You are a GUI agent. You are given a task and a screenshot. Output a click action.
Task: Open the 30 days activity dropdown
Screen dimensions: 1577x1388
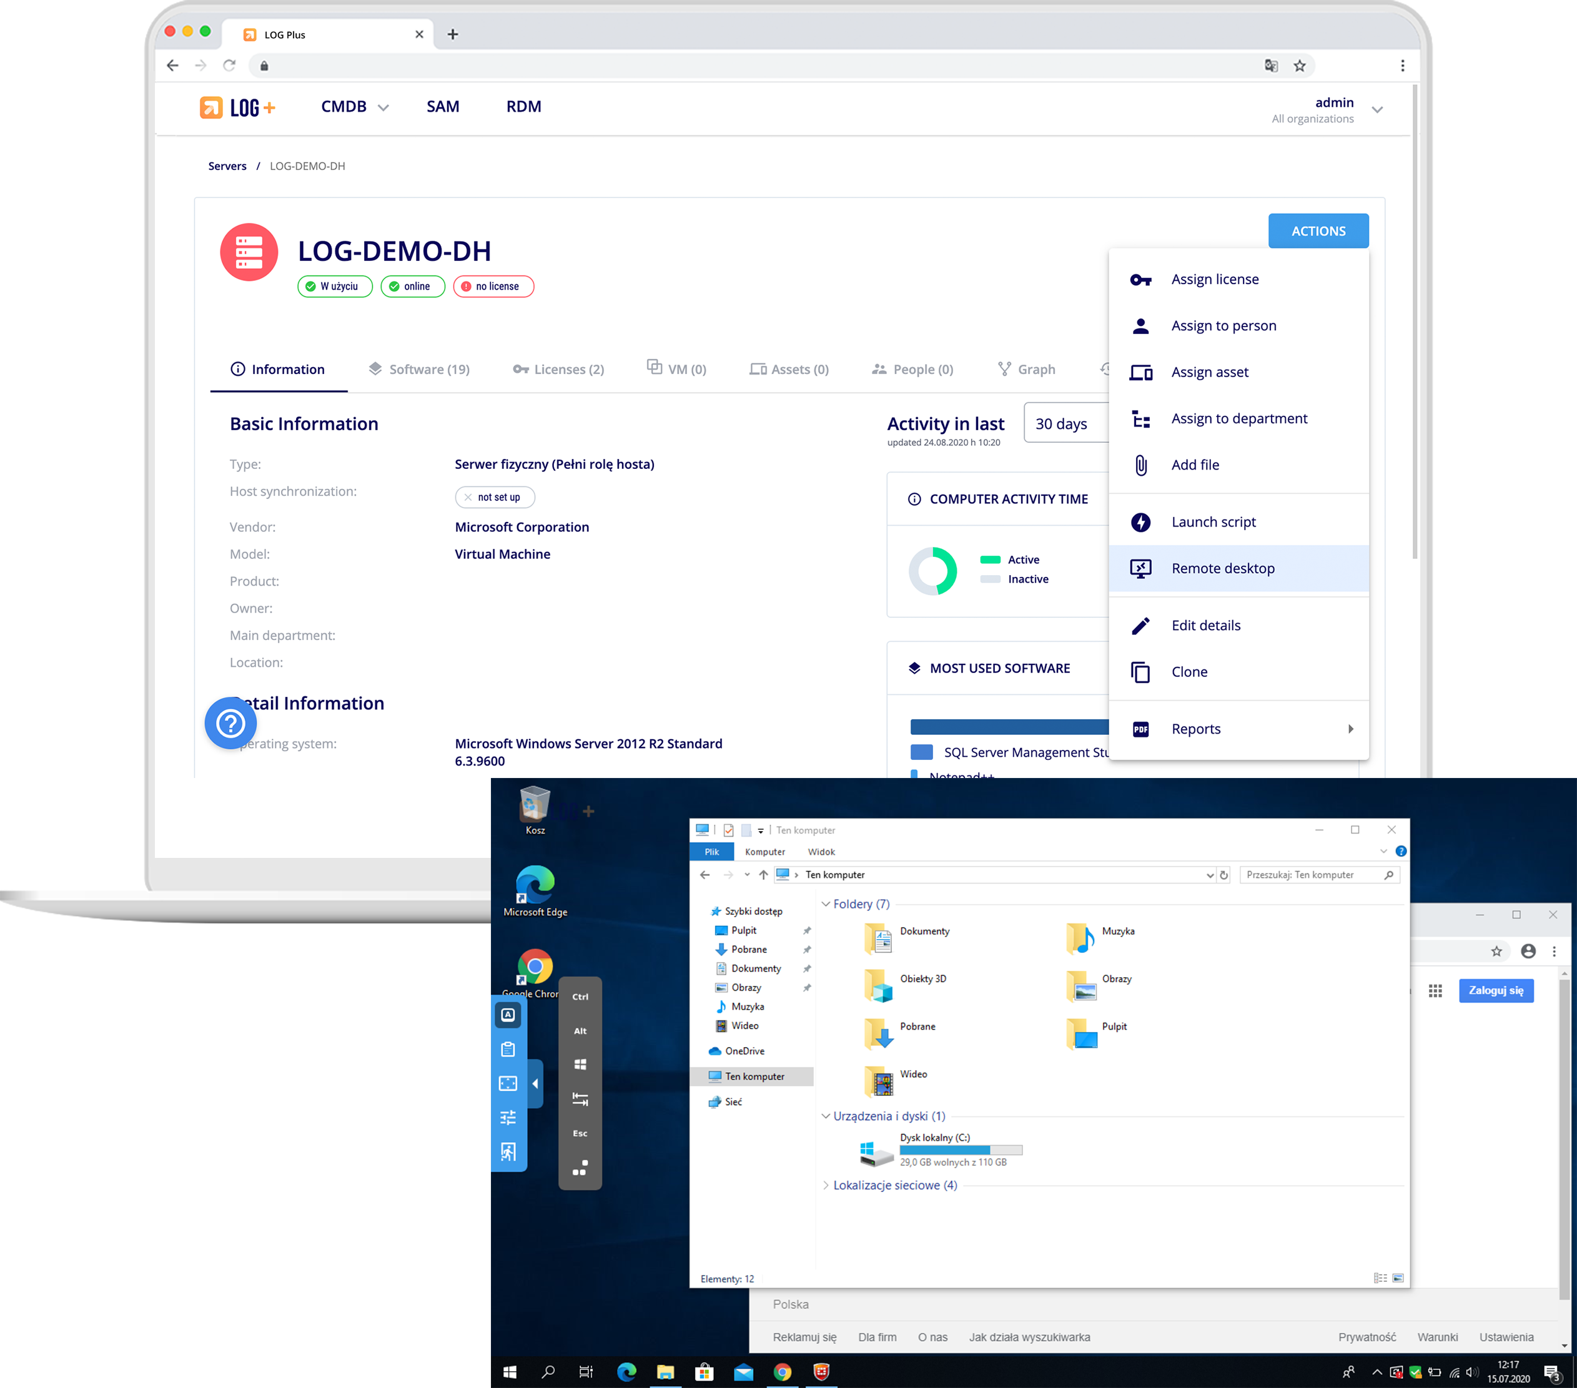pyautogui.click(x=1067, y=423)
